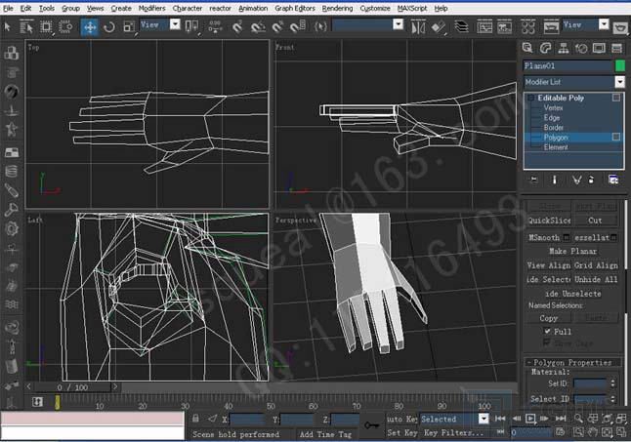Open MSmooth settings box
The image size is (631, 442).
pos(567,237)
